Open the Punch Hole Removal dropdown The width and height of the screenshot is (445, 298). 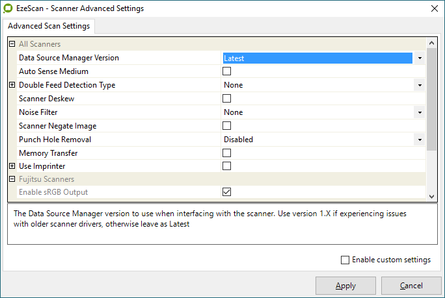point(420,140)
